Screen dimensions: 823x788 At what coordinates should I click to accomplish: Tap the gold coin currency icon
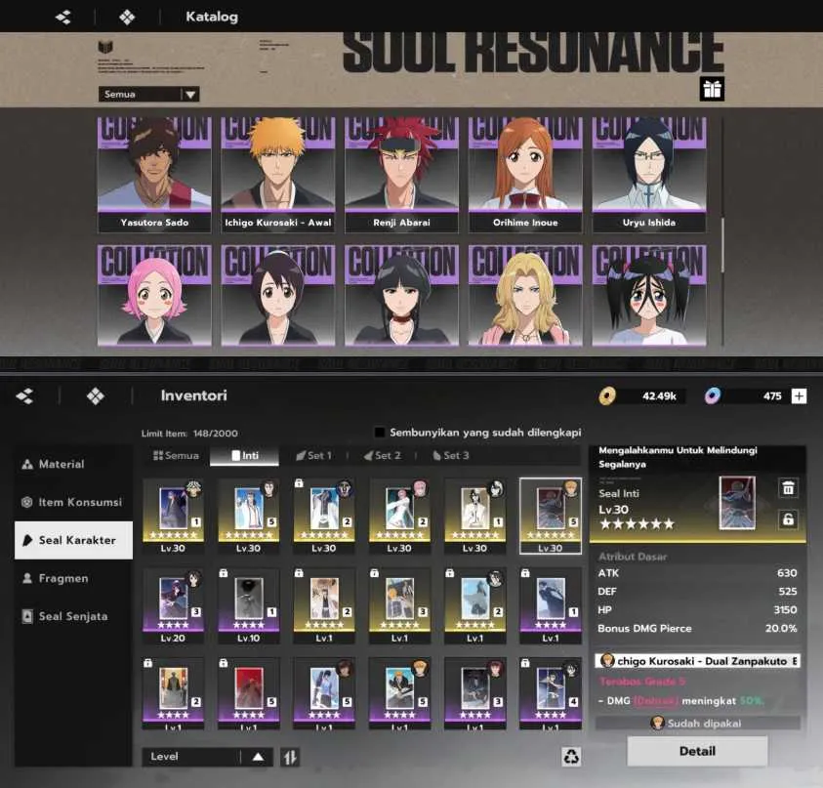[x=607, y=395]
